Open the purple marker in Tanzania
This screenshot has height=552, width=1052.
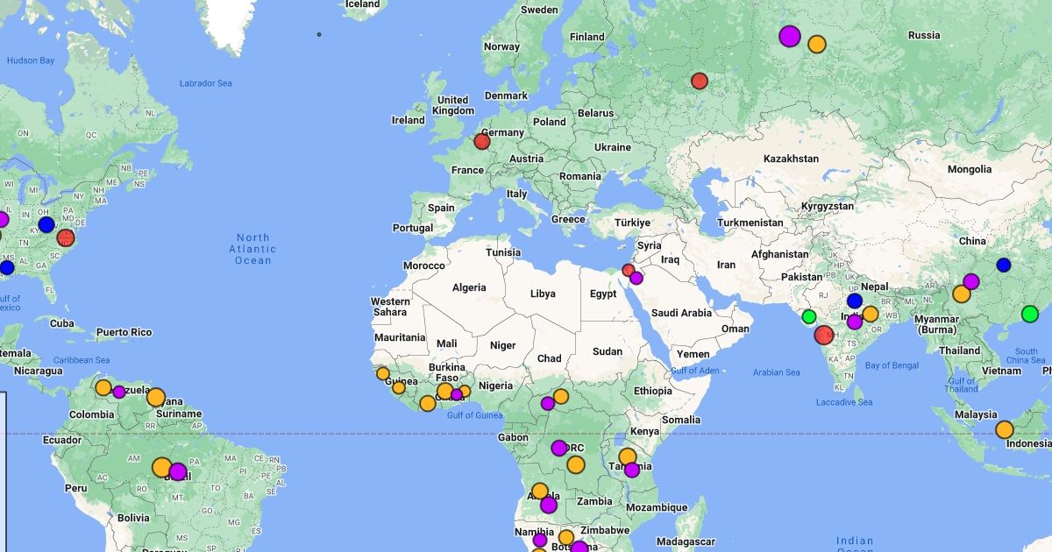[632, 470]
